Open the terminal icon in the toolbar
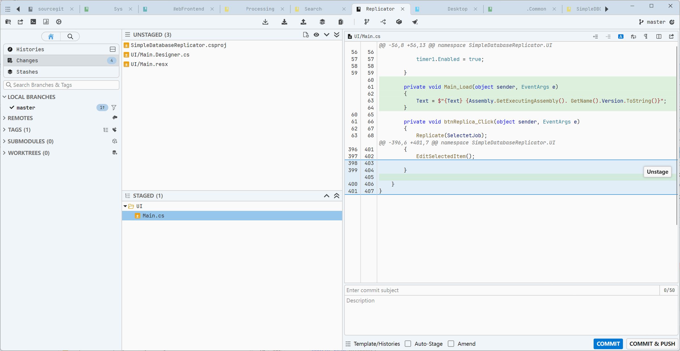 coord(33,22)
